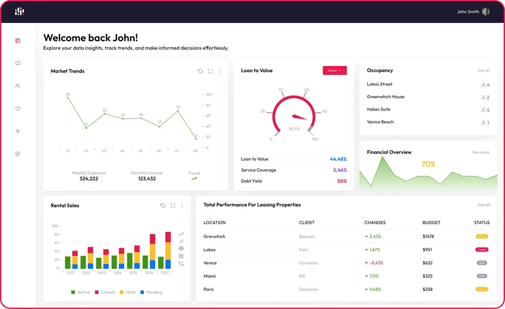Click the occupant icon for Venice Beach
The height and width of the screenshot is (309, 505).
pyautogui.click(x=483, y=123)
